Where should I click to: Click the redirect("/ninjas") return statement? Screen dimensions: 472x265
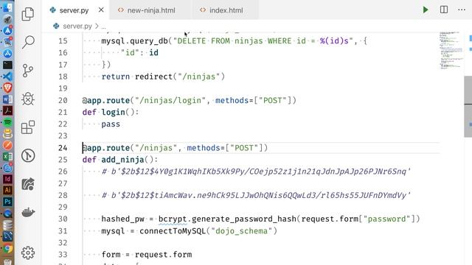(163, 77)
